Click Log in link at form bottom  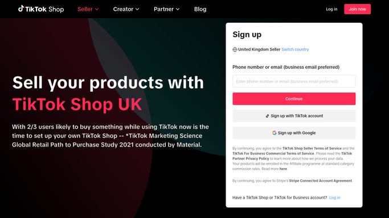(x=334, y=198)
